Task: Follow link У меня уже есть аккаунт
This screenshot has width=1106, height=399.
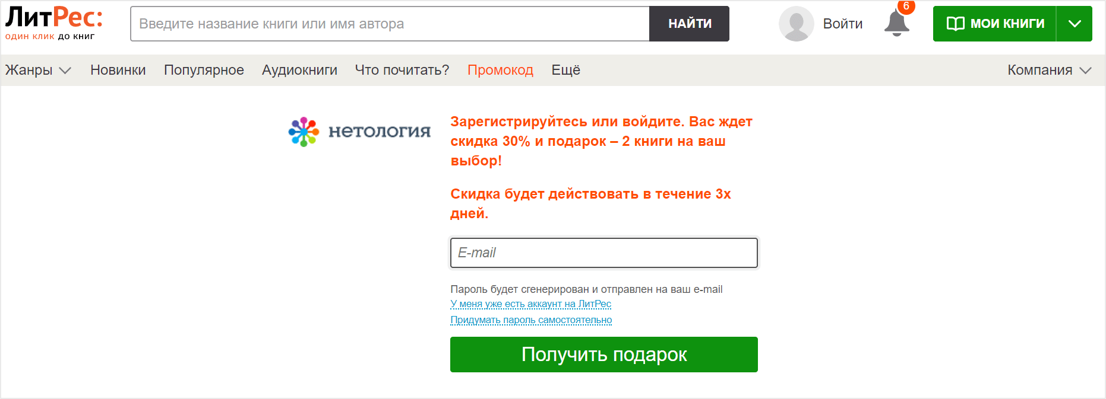Action: 530,304
